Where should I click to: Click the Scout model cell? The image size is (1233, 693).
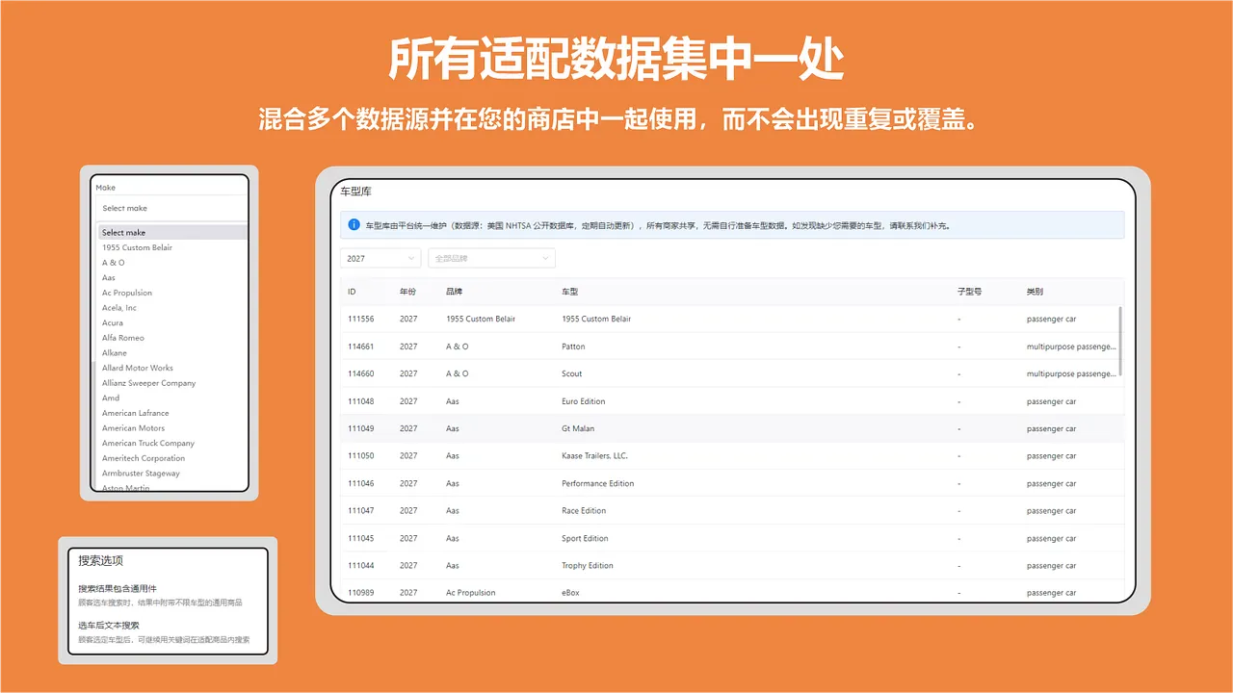(x=572, y=373)
